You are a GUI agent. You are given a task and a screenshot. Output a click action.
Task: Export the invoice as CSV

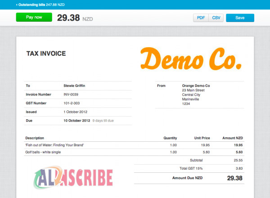pyautogui.click(x=216, y=18)
